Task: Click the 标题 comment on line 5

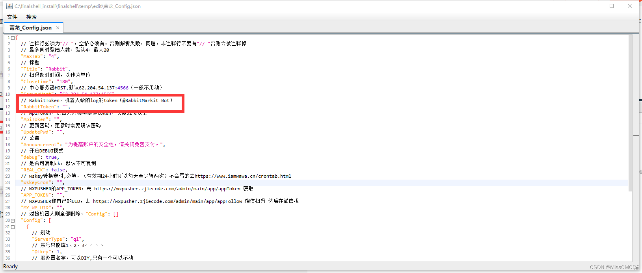Action: click(30, 63)
